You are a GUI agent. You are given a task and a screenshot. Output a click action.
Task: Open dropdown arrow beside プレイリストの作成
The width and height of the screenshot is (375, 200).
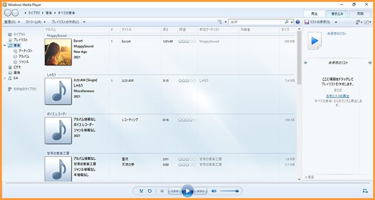coord(84,22)
